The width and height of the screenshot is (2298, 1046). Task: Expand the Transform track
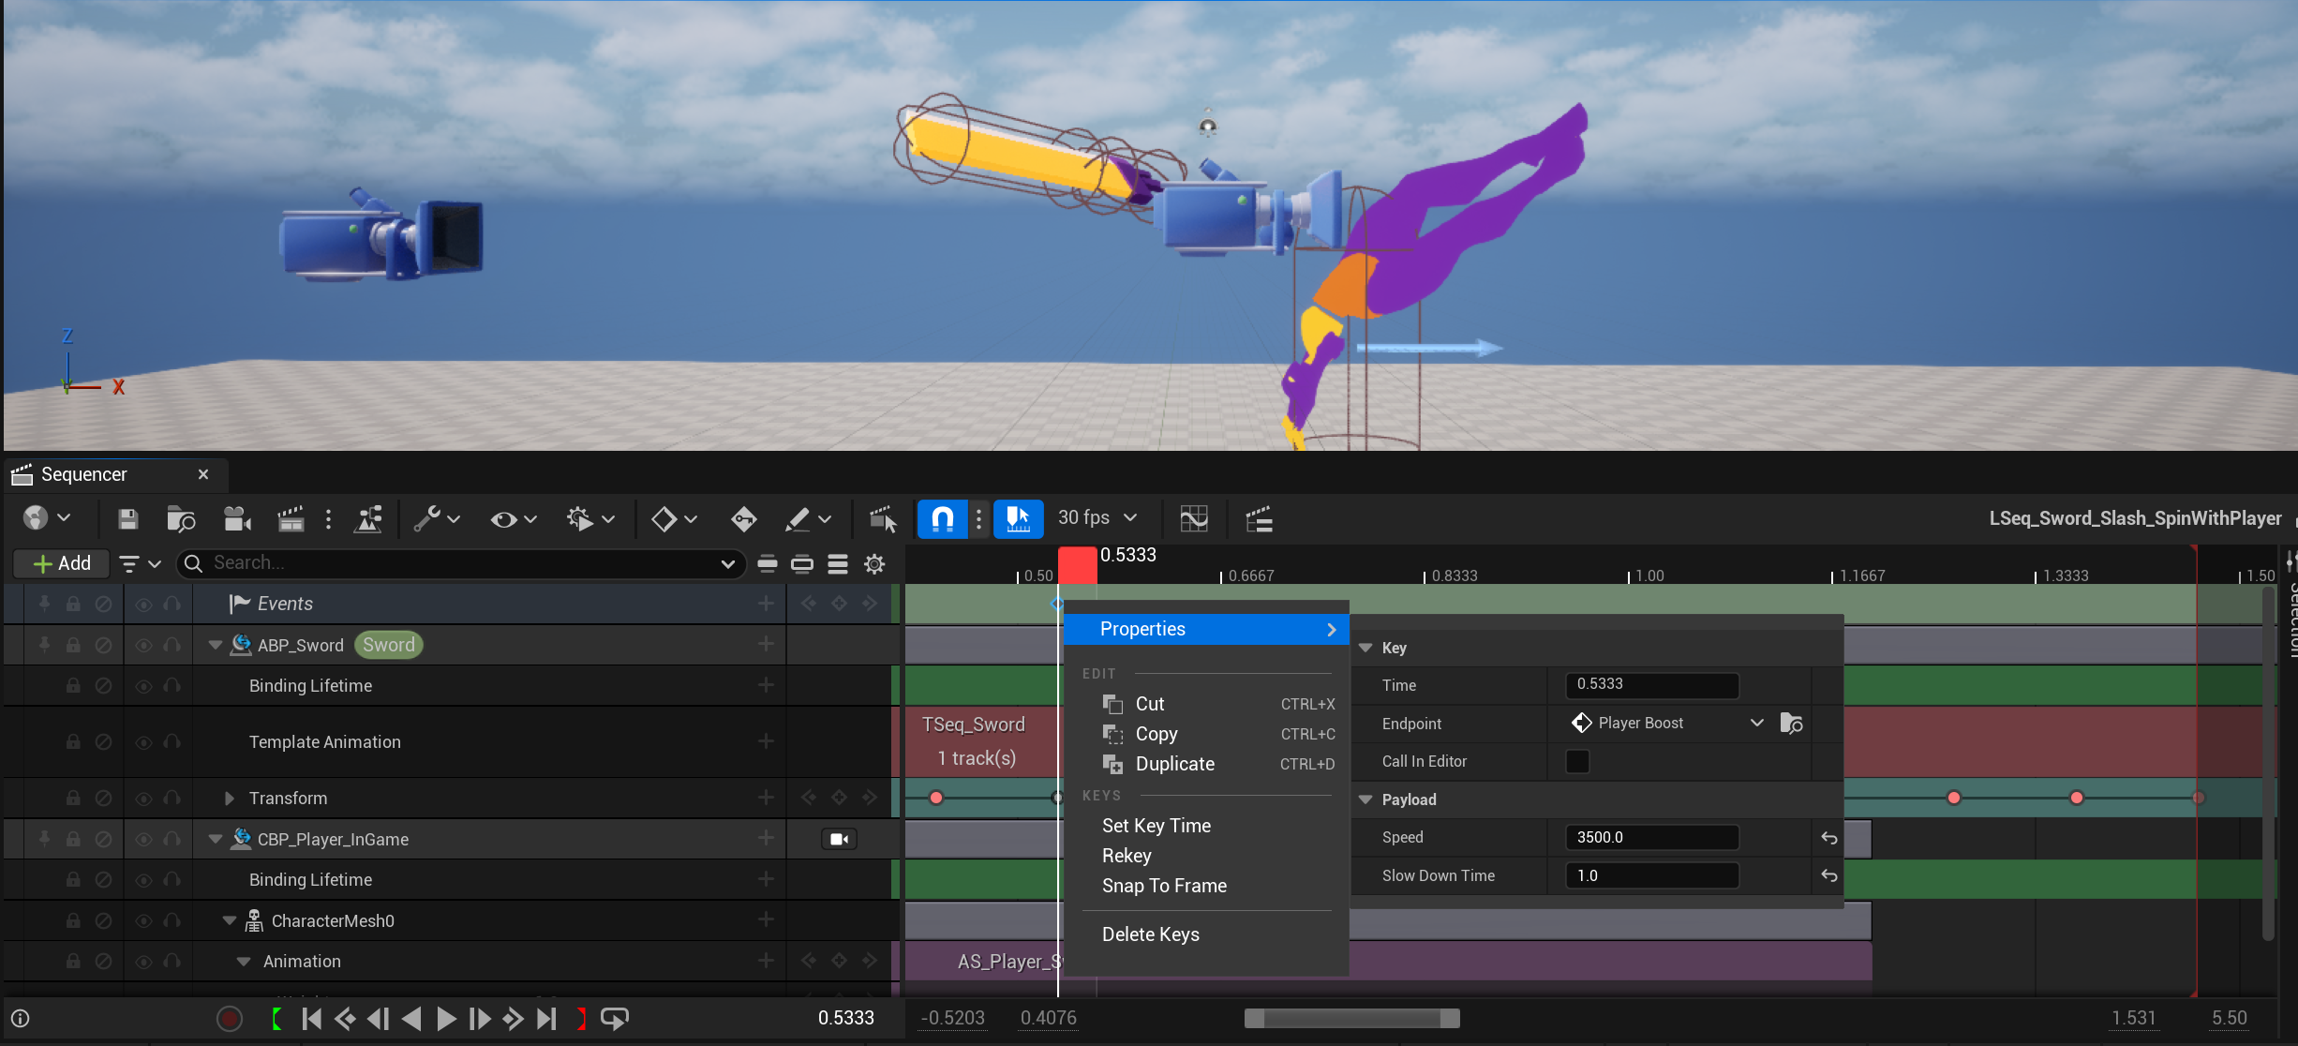coord(230,798)
